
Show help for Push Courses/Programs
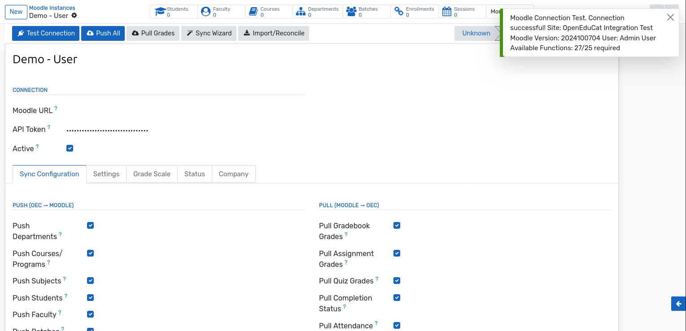(x=48, y=262)
